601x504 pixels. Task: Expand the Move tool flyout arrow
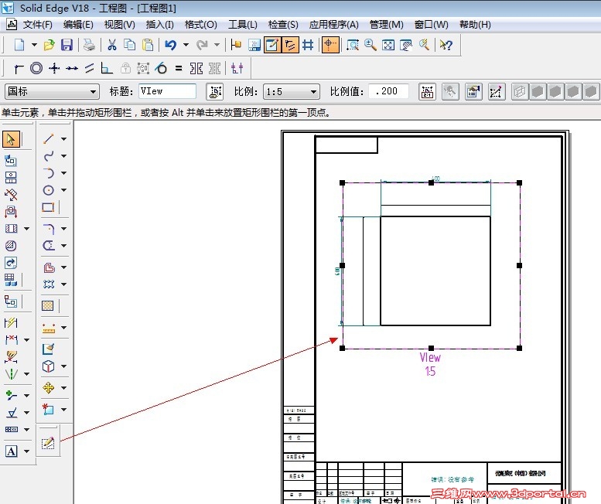[64, 388]
